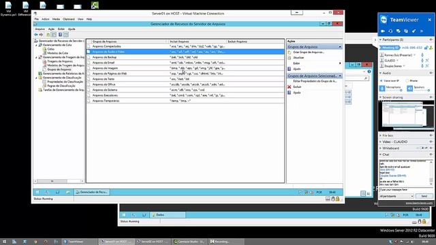Click the forward arrow in FSRM toolbar
Image resolution: width=436 pixels, height=245 pixels.
[x=41, y=35]
